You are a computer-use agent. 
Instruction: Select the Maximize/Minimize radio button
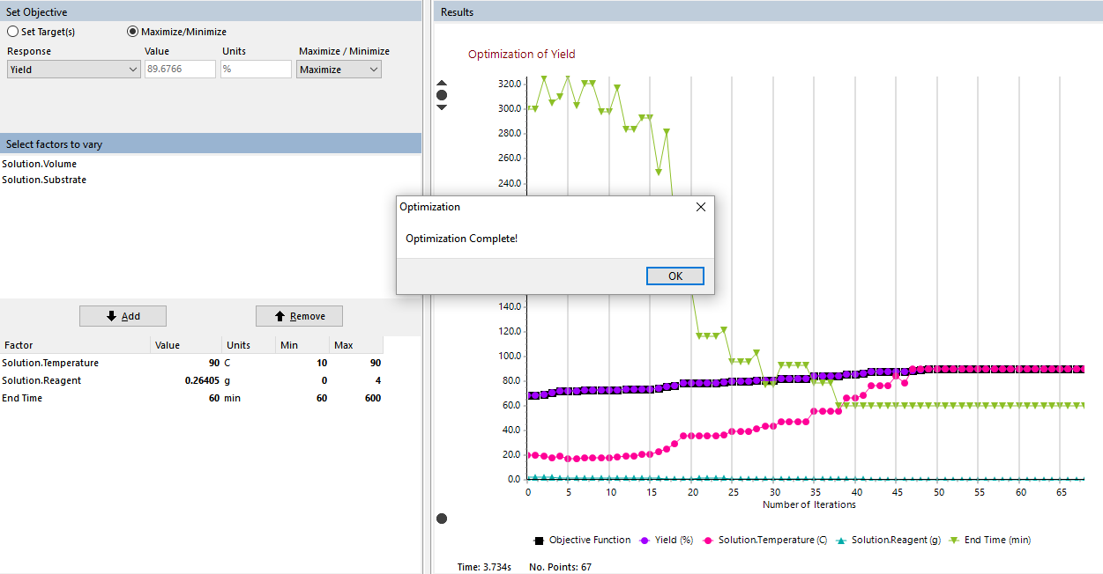click(x=133, y=32)
